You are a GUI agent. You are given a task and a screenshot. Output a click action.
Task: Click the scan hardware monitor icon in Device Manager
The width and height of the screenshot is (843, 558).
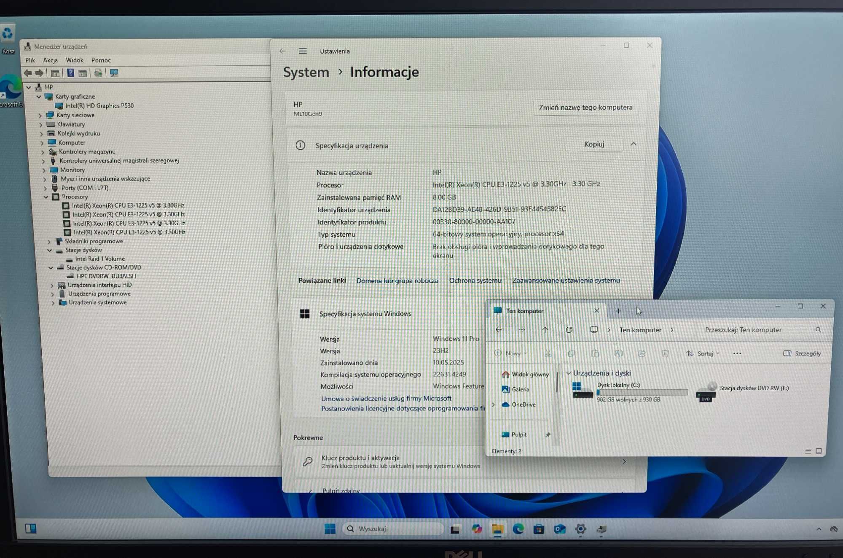pyautogui.click(x=114, y=73)
